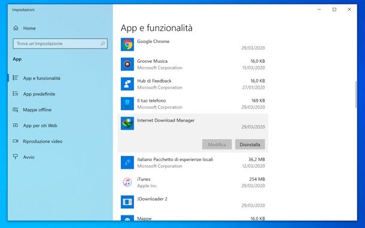Select the Mappe offline map icon
The image size is (365, 228).
tap(16, 110)
